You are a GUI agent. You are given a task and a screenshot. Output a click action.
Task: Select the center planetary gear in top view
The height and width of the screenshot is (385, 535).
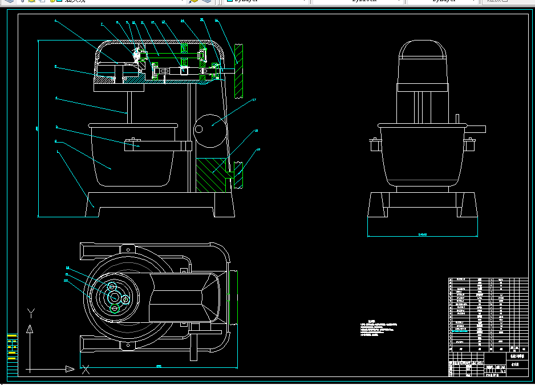pos(114,297)
